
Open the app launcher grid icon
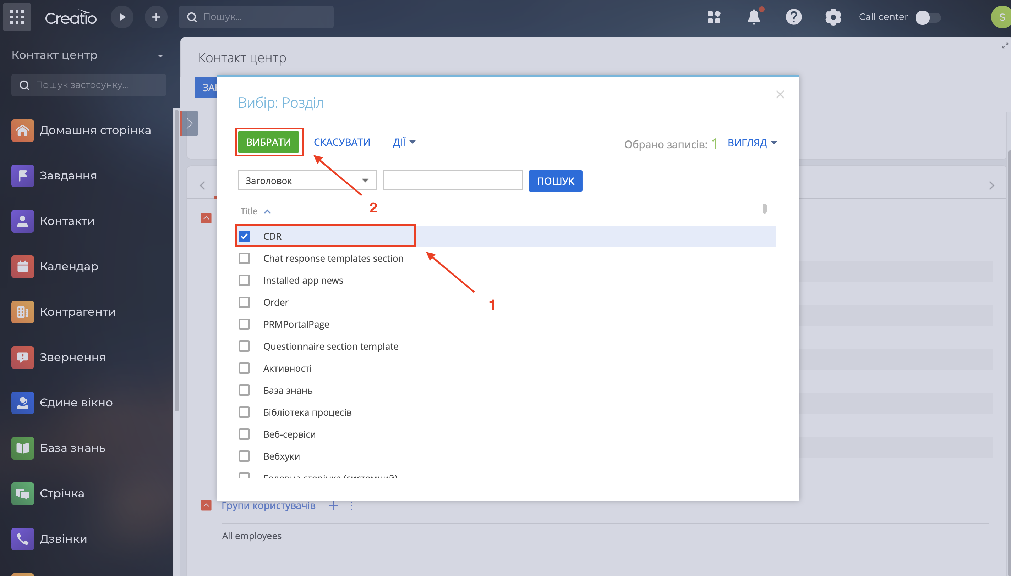[x=17, y=17]
